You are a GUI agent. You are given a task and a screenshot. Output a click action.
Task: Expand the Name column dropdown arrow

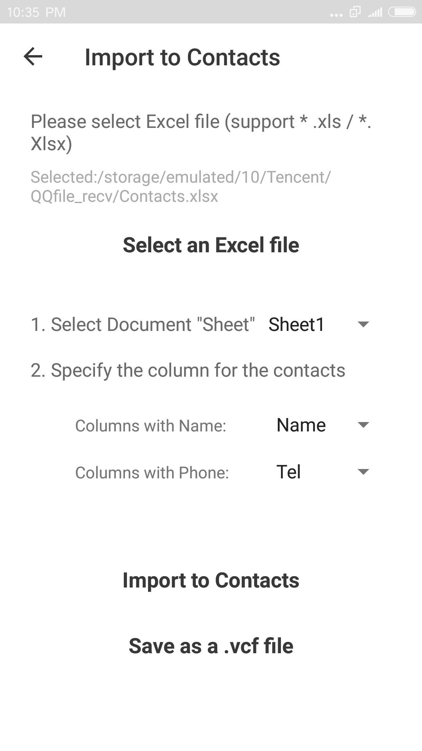tap(363, 425)
